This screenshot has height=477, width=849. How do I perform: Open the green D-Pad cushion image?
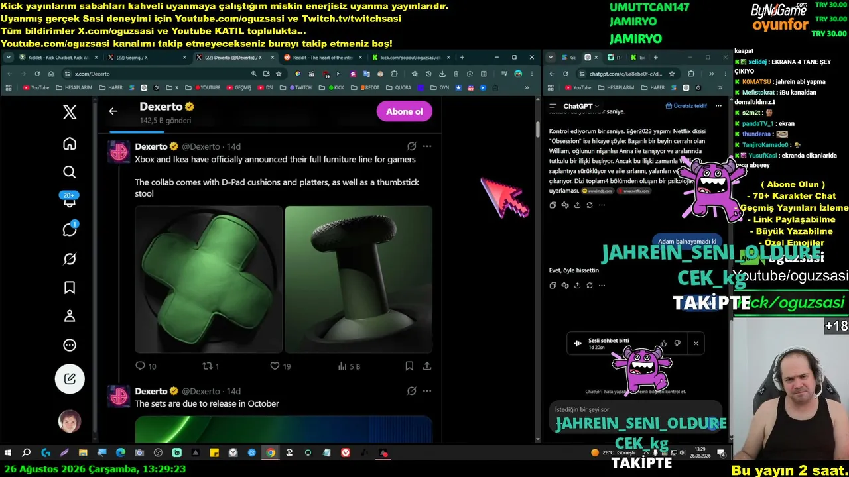click(209, 279)
